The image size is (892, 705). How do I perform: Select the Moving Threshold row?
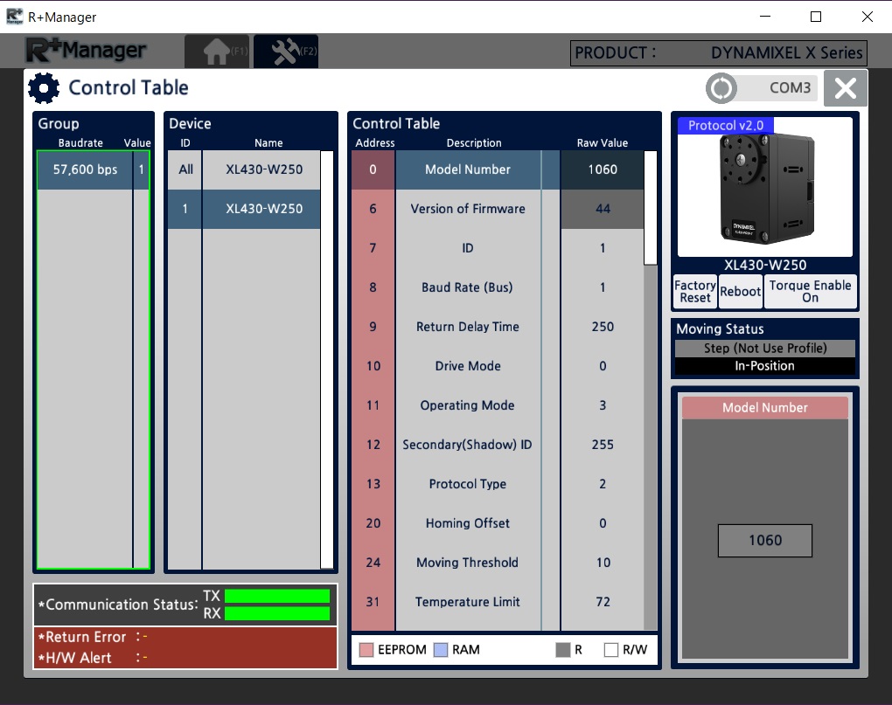click(x=498, y=563)
